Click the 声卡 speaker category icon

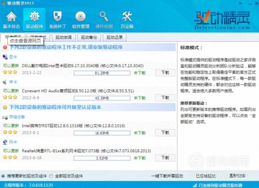coord(5,82)
